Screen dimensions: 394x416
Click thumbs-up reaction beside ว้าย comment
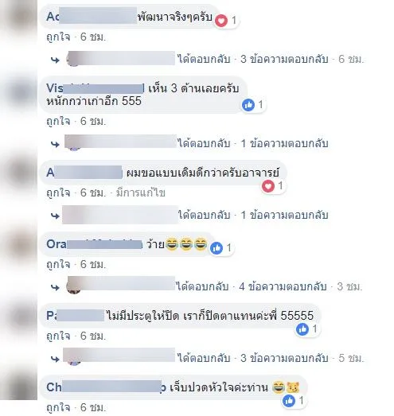coord(217,248)
